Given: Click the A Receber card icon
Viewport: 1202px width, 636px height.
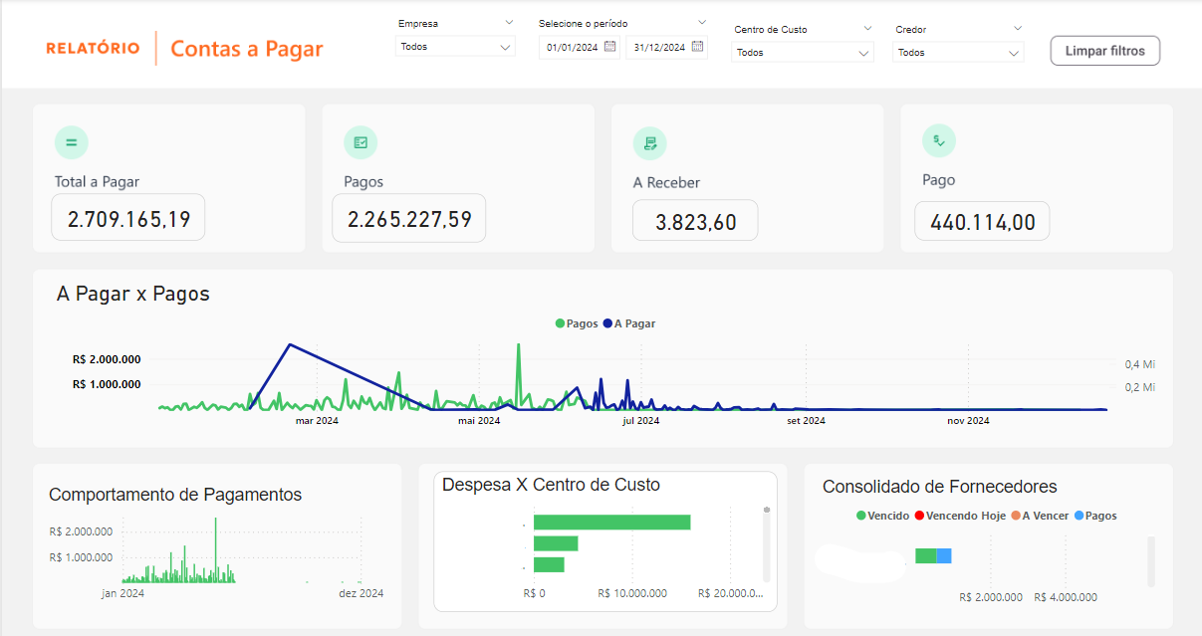Looking at the screenshot, I should [x=649, y=142].
